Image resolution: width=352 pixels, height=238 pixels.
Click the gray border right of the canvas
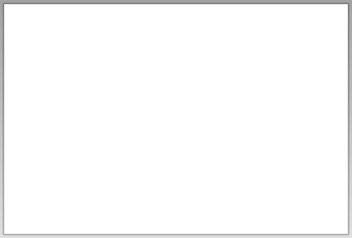point(350,119)
